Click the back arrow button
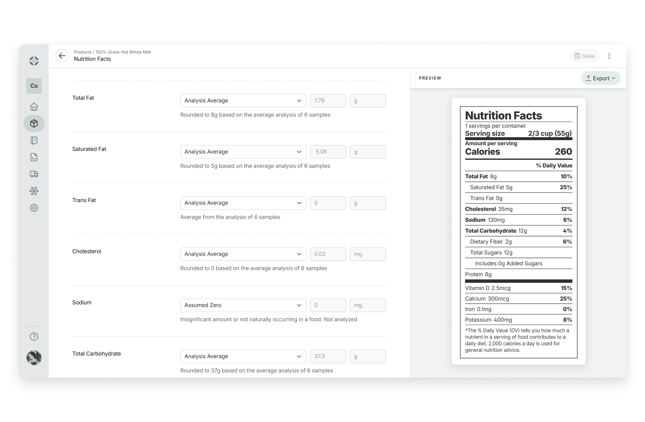 [62, 56]
